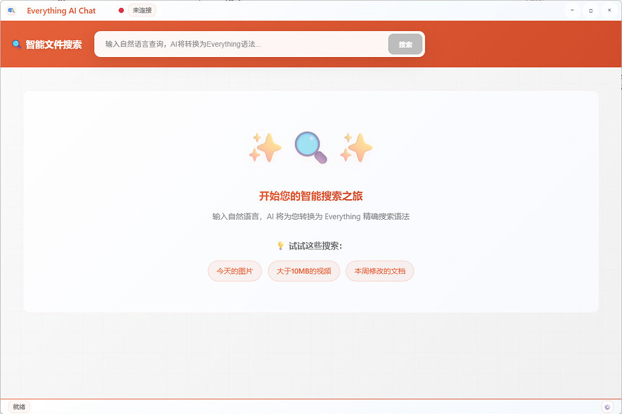This screenshot has width=622, height=414.
Task: Click the 就绪 status bar label
Action: (x=19, y=407)
